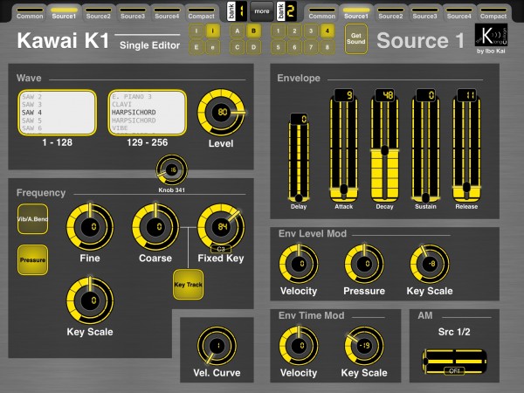The width and height of the screenshot is (524, 393).
Task: Select the right-side Common tab
Action: (321, 13)
